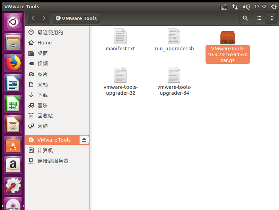Select the vmware-tools-upgrader-64 file icon
Screen dimensions: 279x210
(174, 75)
